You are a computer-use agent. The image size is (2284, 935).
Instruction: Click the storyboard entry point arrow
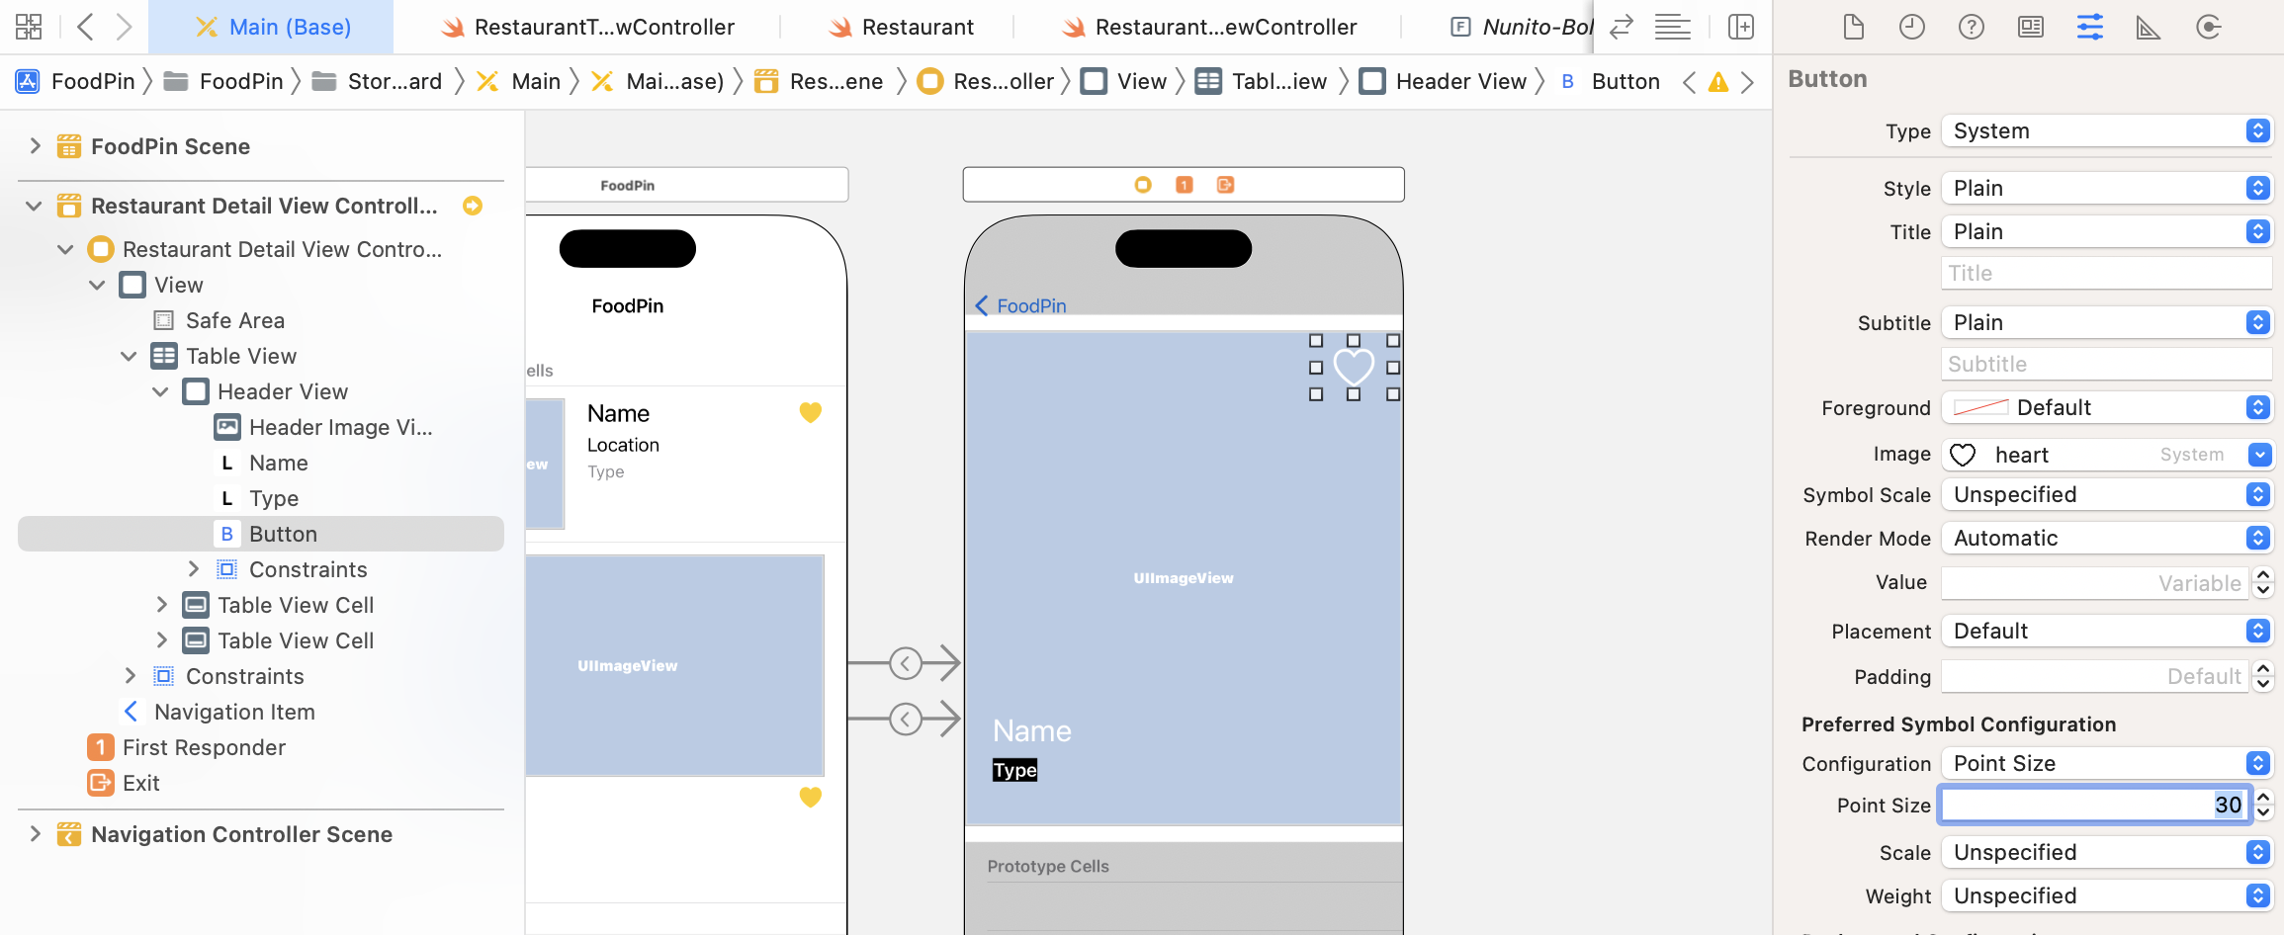point(473,207)
